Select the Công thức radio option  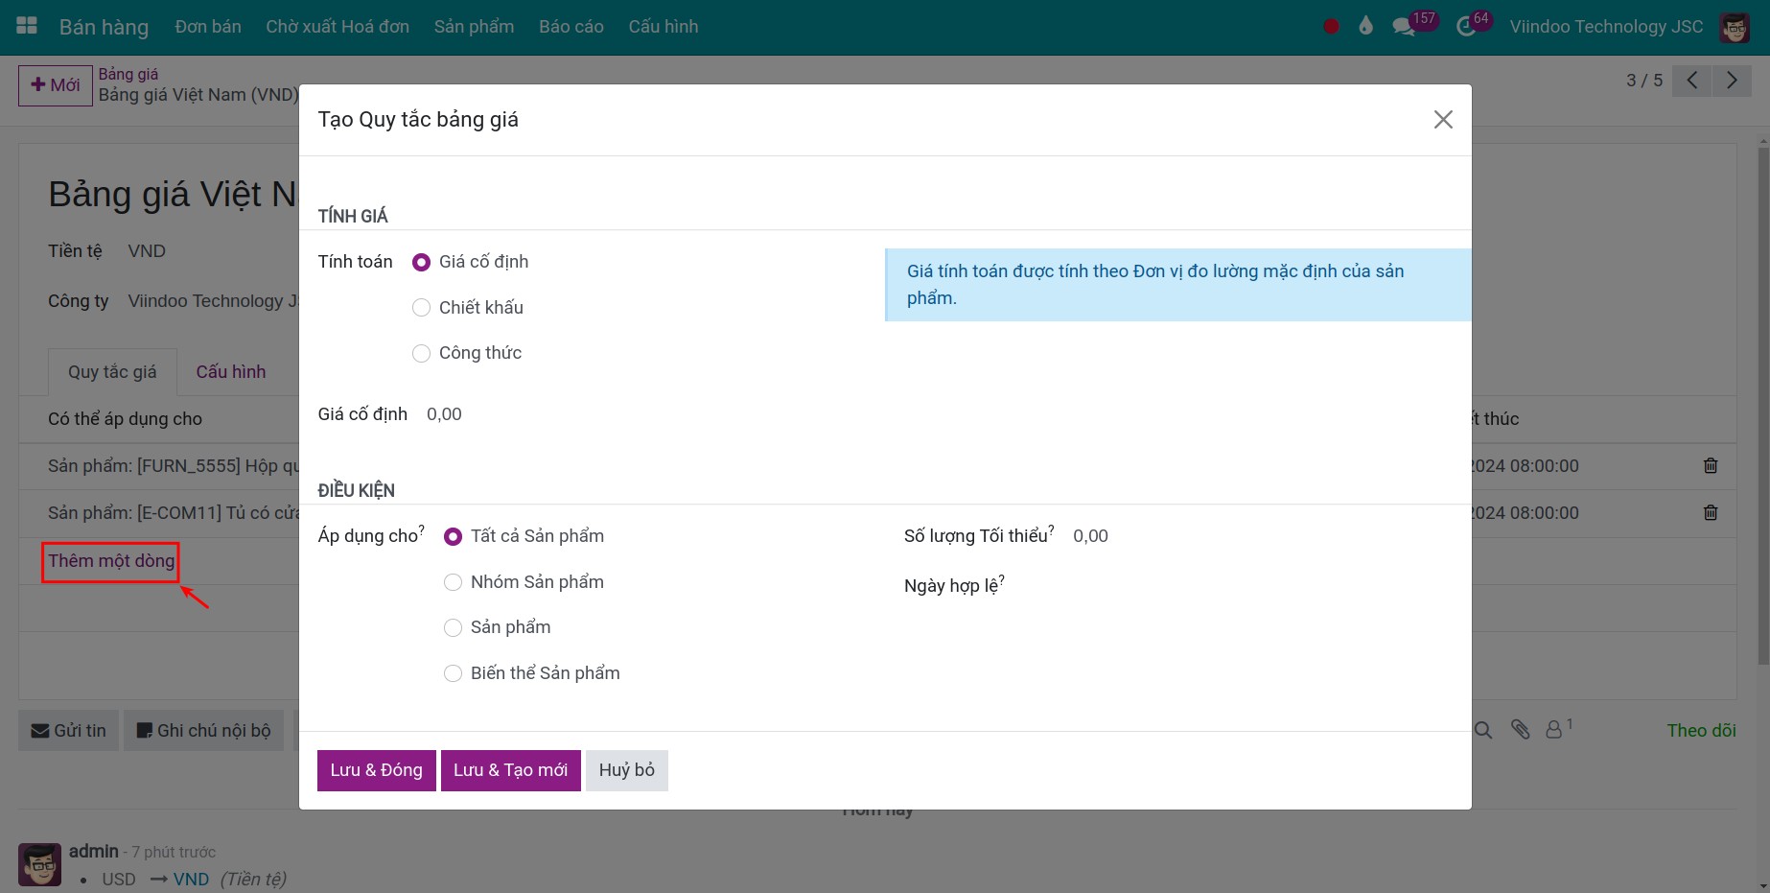pyautogui.click(x=421, y=354)
